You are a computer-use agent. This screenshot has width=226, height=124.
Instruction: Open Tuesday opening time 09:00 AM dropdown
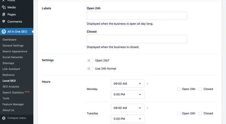click(x=128, y=108)
